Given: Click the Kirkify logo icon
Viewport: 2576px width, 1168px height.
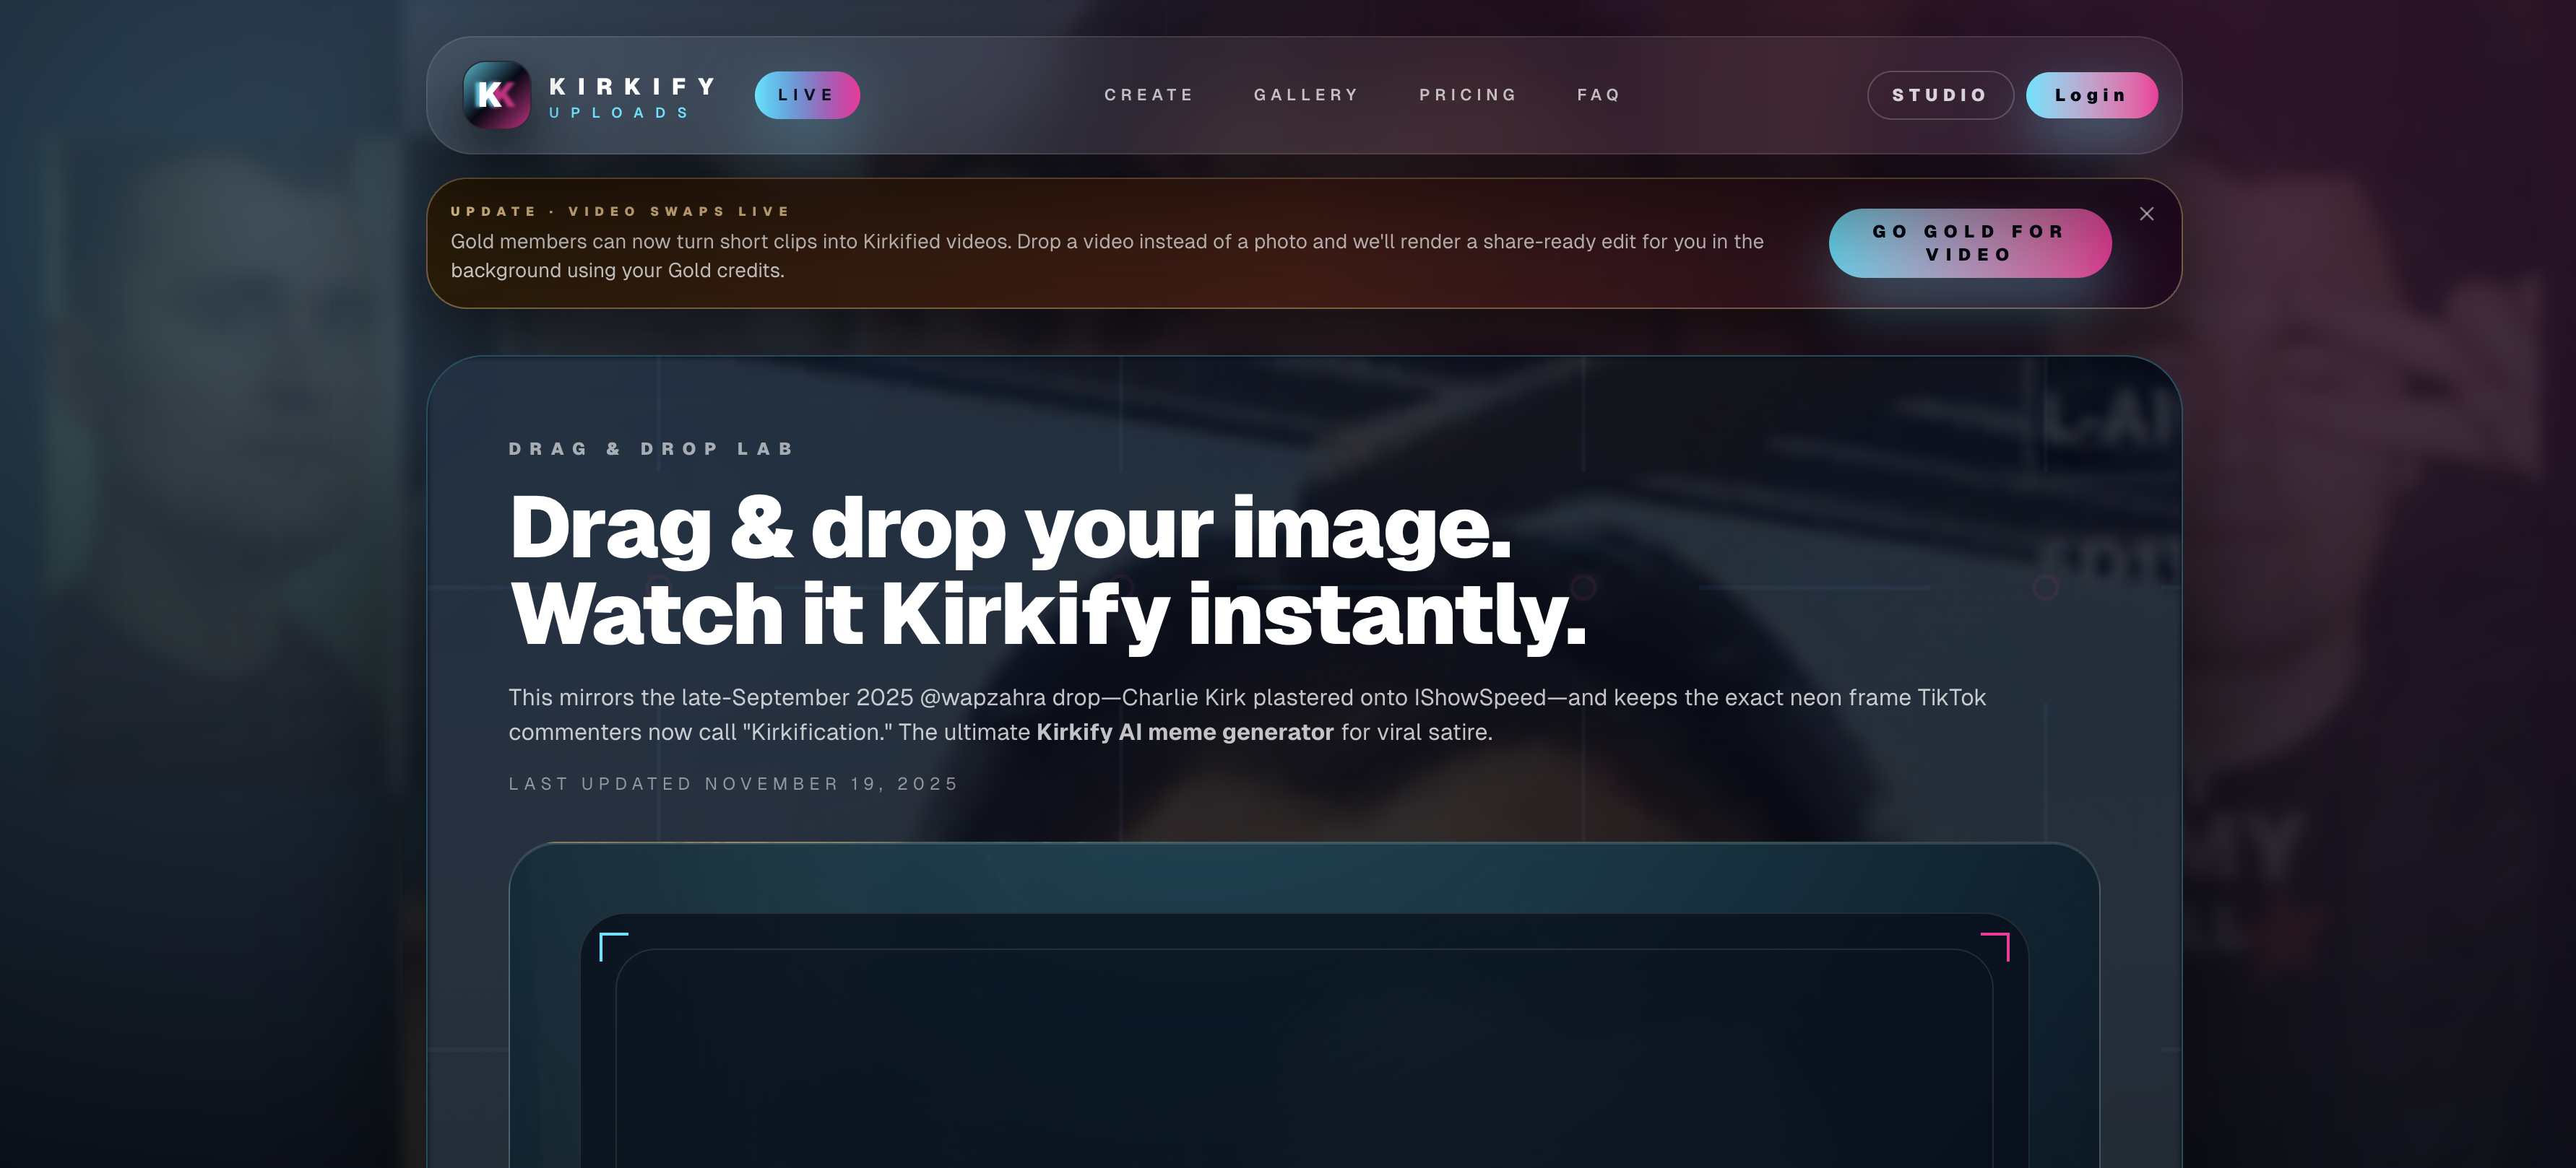Looking at the screenshot, I should click(497, 95).
